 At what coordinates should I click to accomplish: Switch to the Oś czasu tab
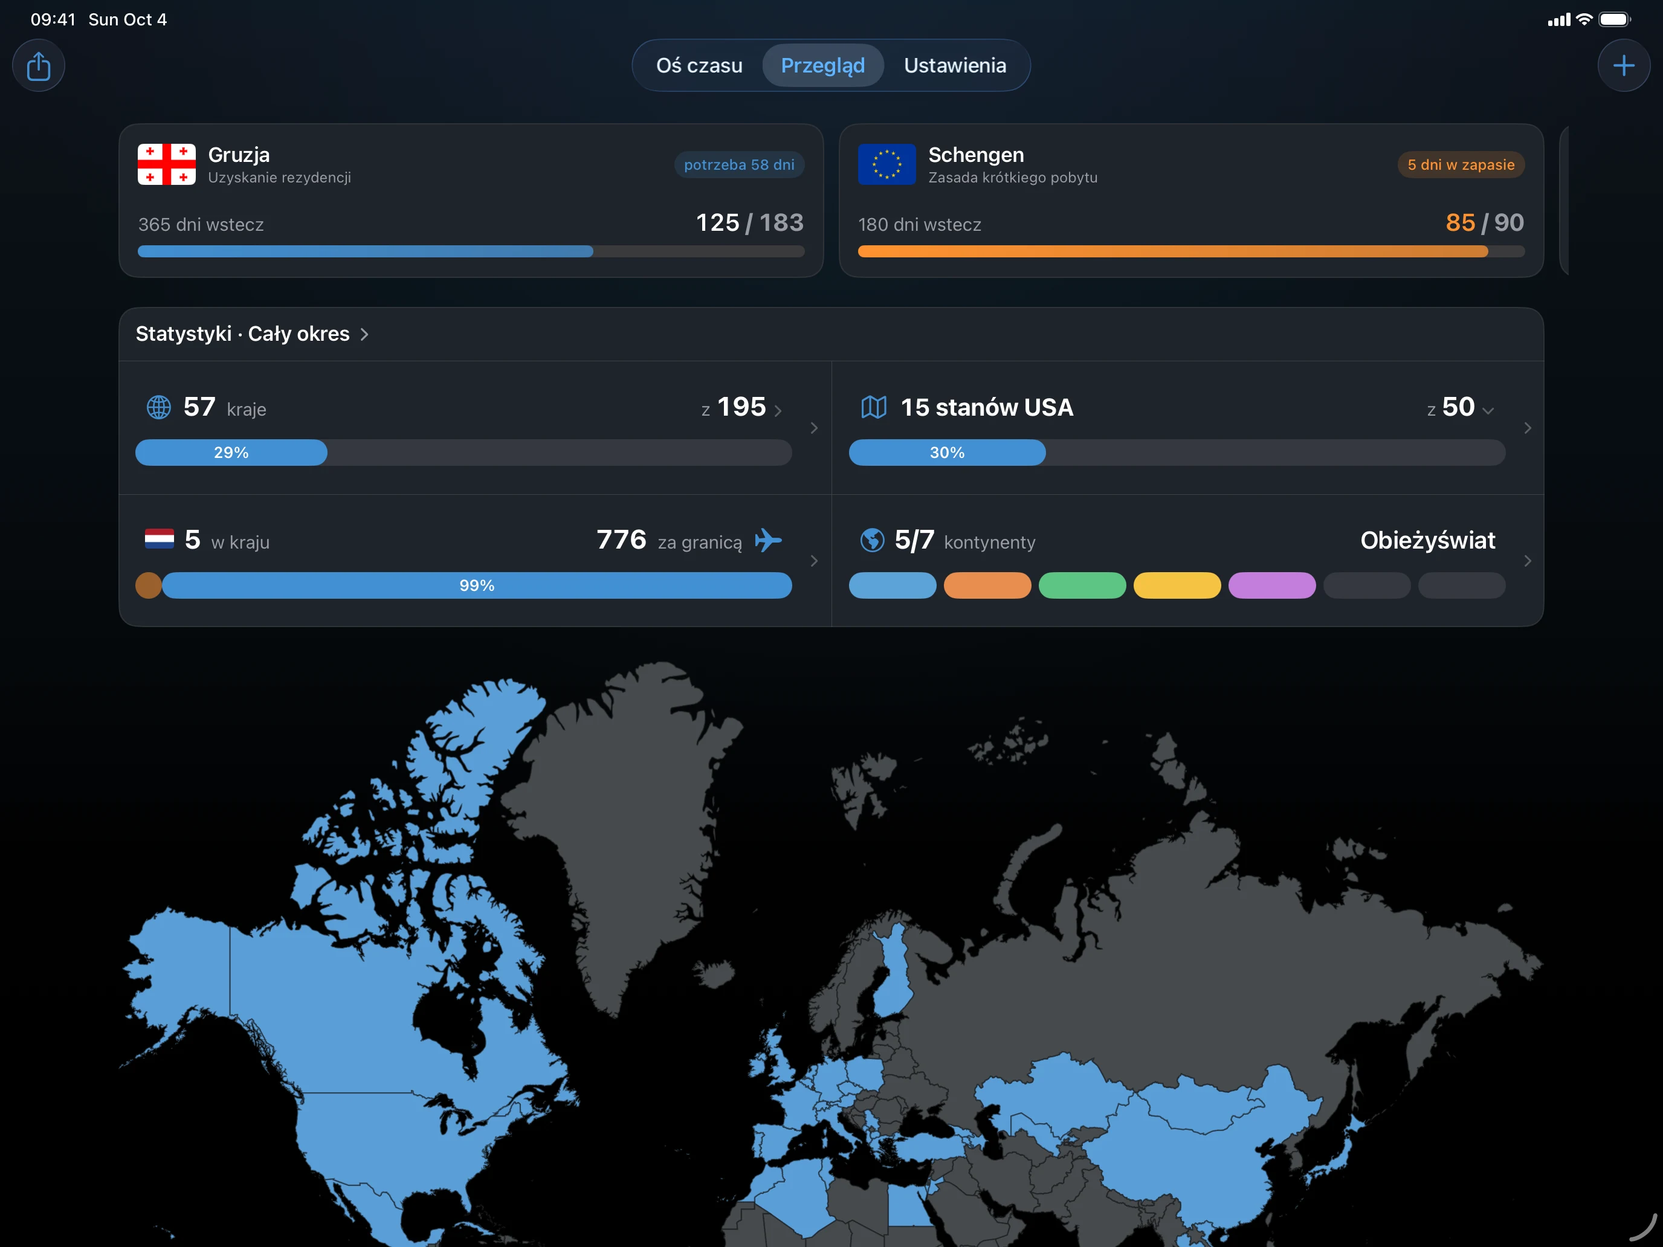pyautogui.click(x=699, y=65)
